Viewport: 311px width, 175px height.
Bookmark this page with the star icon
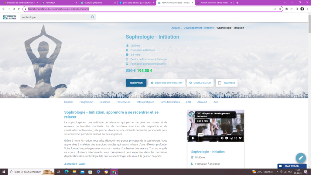coord(280,9)
